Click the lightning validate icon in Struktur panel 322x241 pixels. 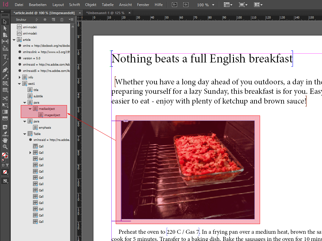click(x=37, y=19)
